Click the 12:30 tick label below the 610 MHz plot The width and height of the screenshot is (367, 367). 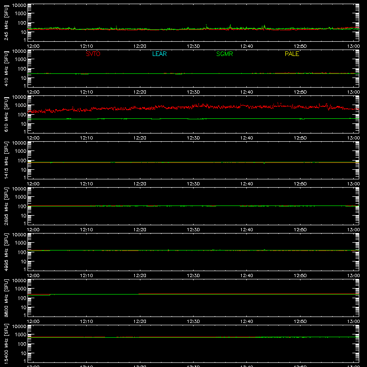[193, 138]
